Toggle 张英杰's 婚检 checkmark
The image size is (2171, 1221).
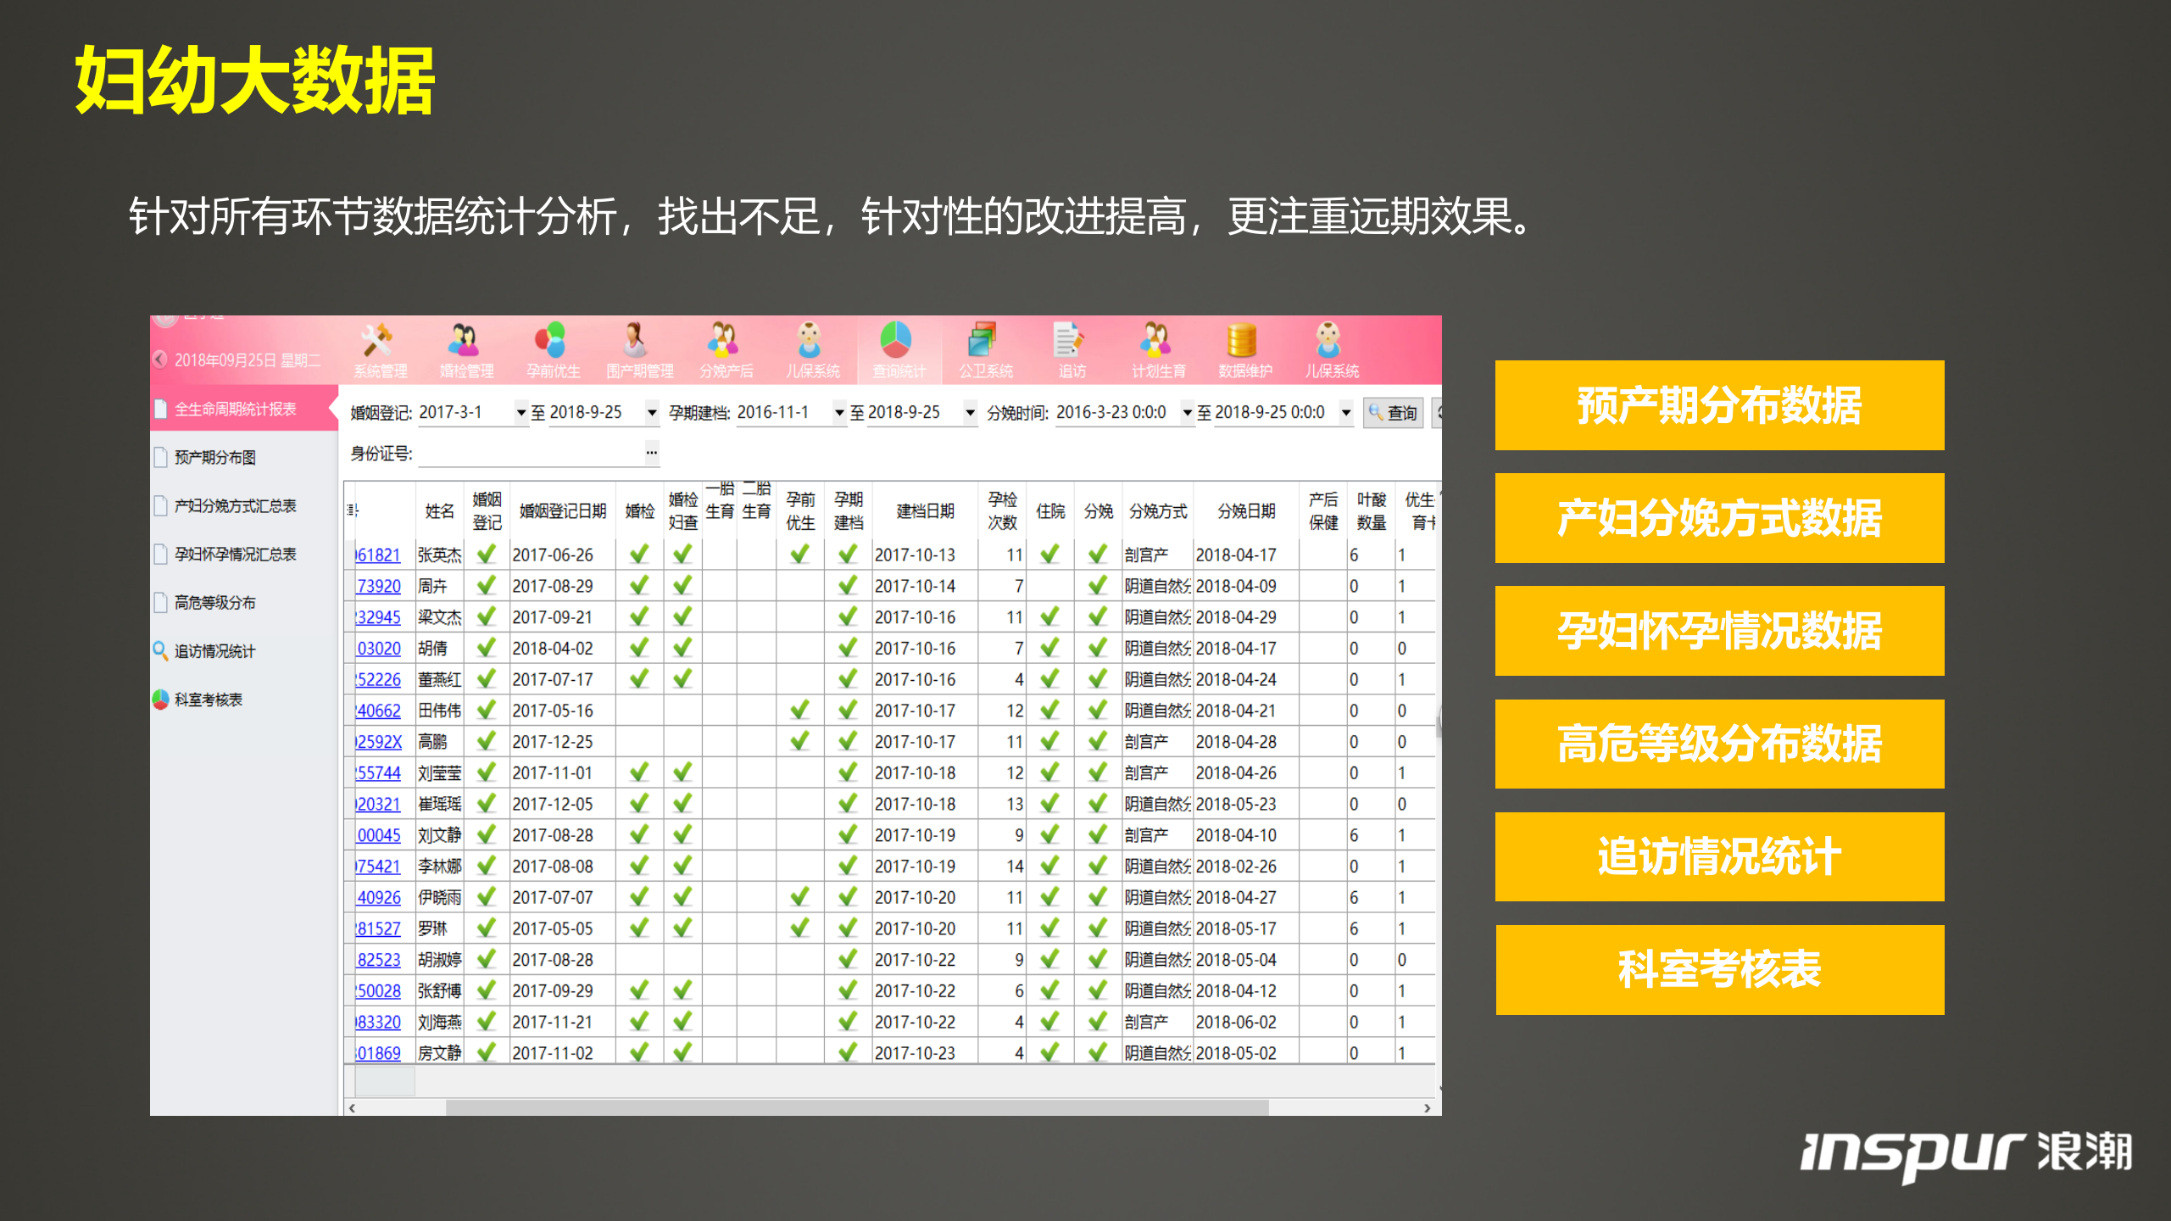click(x=639, y=555)
